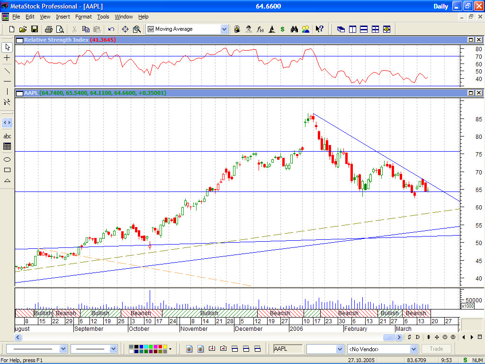
Task: Open the Help menu
Action: pyautogui.click(x=143, y=17)
